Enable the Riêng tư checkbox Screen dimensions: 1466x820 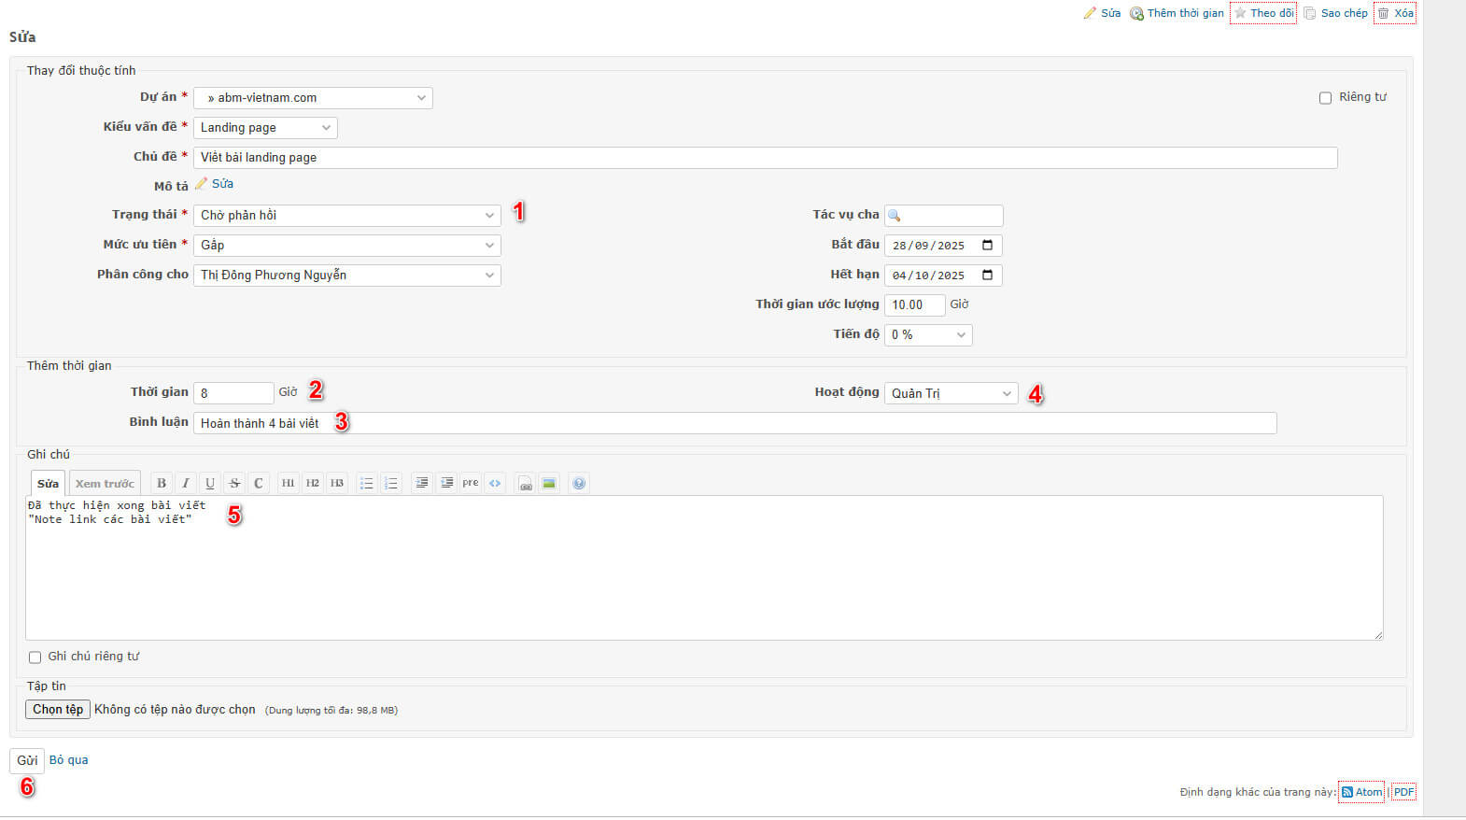click(1325, 98)
